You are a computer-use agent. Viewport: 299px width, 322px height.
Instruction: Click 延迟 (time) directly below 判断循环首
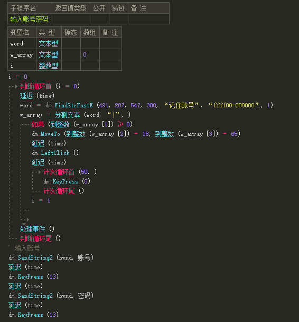tap(37, 96)
